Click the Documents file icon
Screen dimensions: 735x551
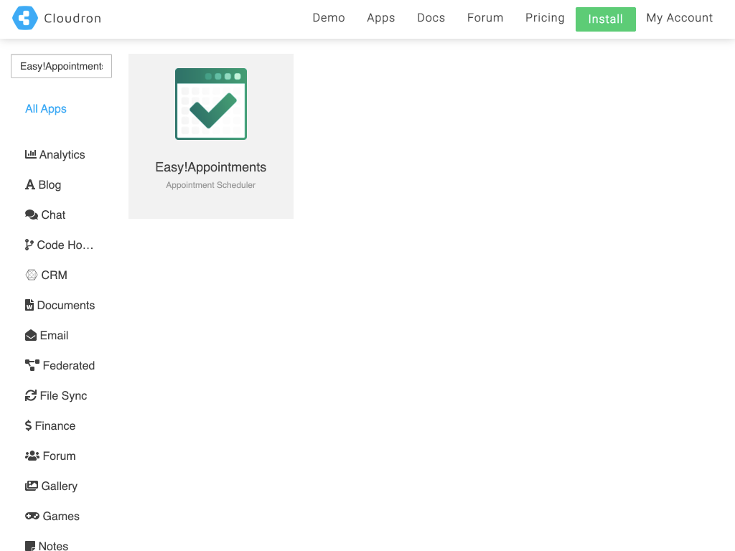pos(29,305)
